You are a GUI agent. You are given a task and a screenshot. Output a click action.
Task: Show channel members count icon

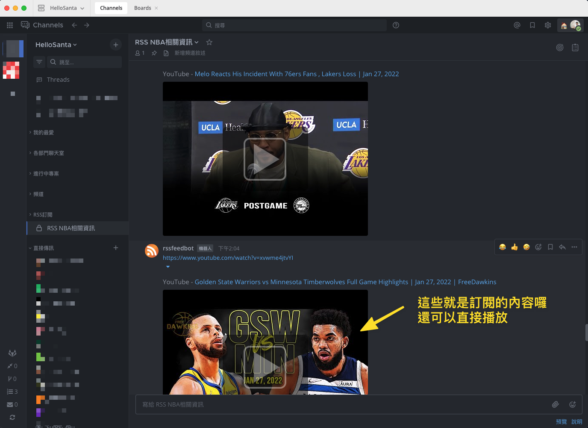pos(140,53)
